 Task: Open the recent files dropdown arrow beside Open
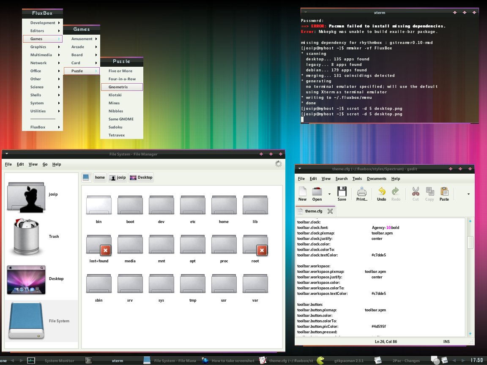click(329, 194)
